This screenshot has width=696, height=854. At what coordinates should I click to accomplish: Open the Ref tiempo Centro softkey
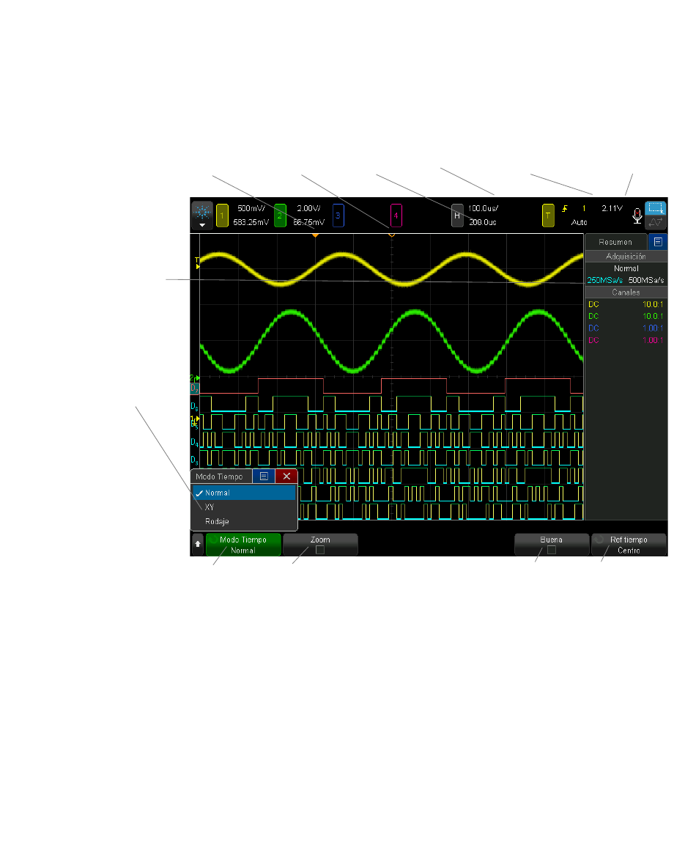pos(629,545)
